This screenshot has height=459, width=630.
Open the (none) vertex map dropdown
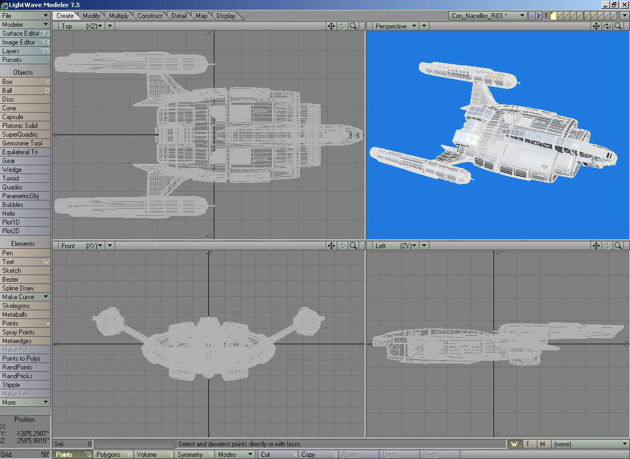(x=590, y=444)
